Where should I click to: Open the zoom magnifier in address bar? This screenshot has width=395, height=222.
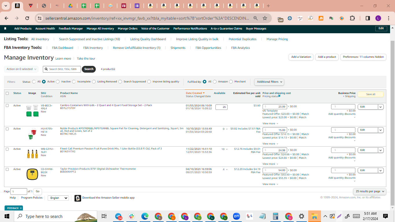(256, 18)
